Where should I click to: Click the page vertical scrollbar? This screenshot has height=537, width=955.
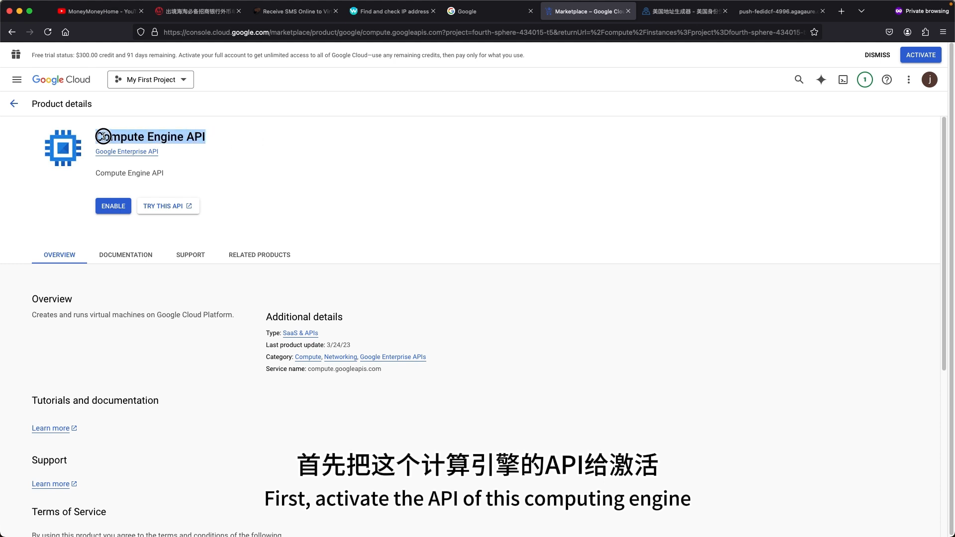click(944, 244)
